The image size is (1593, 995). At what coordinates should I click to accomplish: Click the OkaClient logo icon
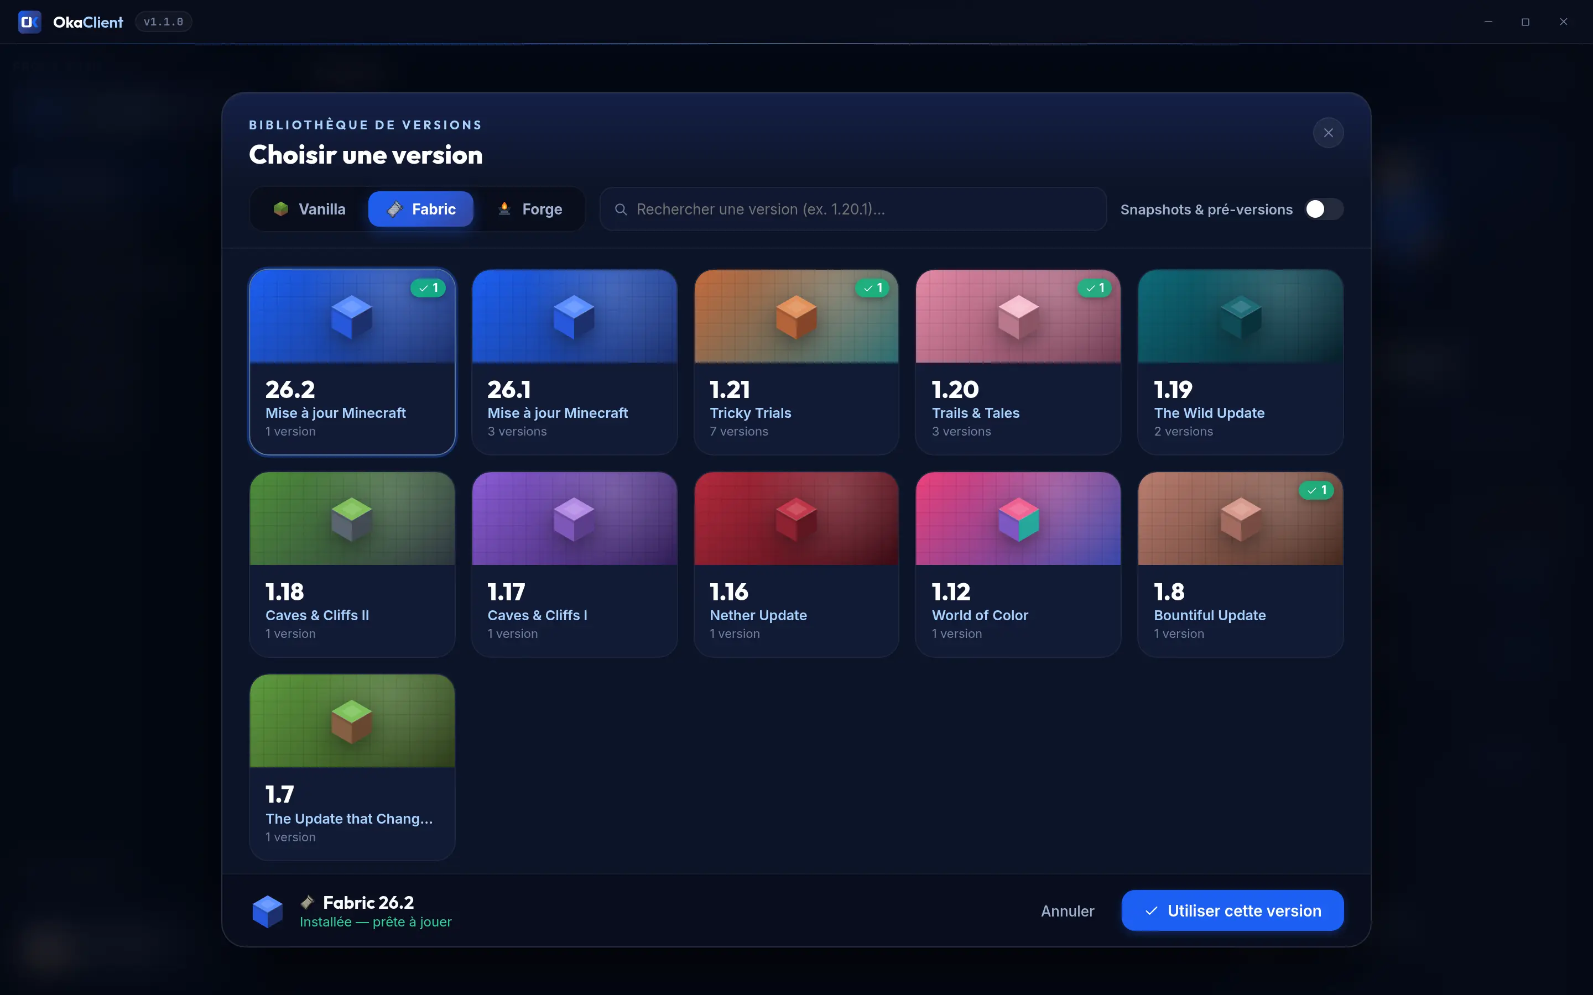coord(30,22)
